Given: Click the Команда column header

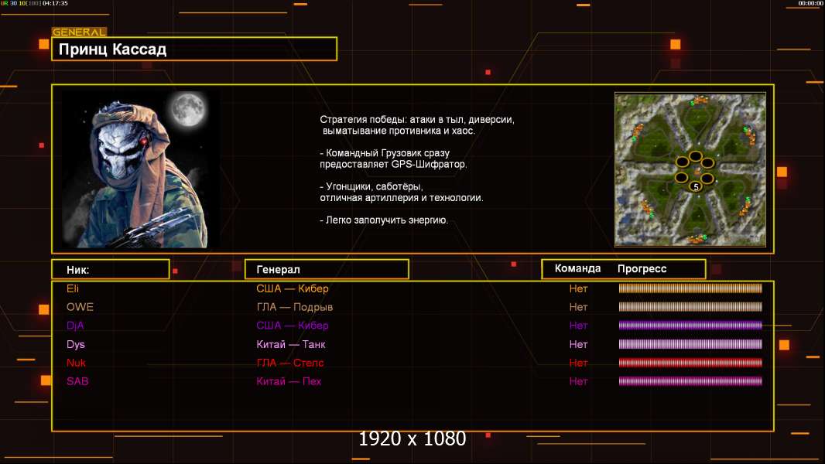Looking at the screenshot, I should click(577, 268).
